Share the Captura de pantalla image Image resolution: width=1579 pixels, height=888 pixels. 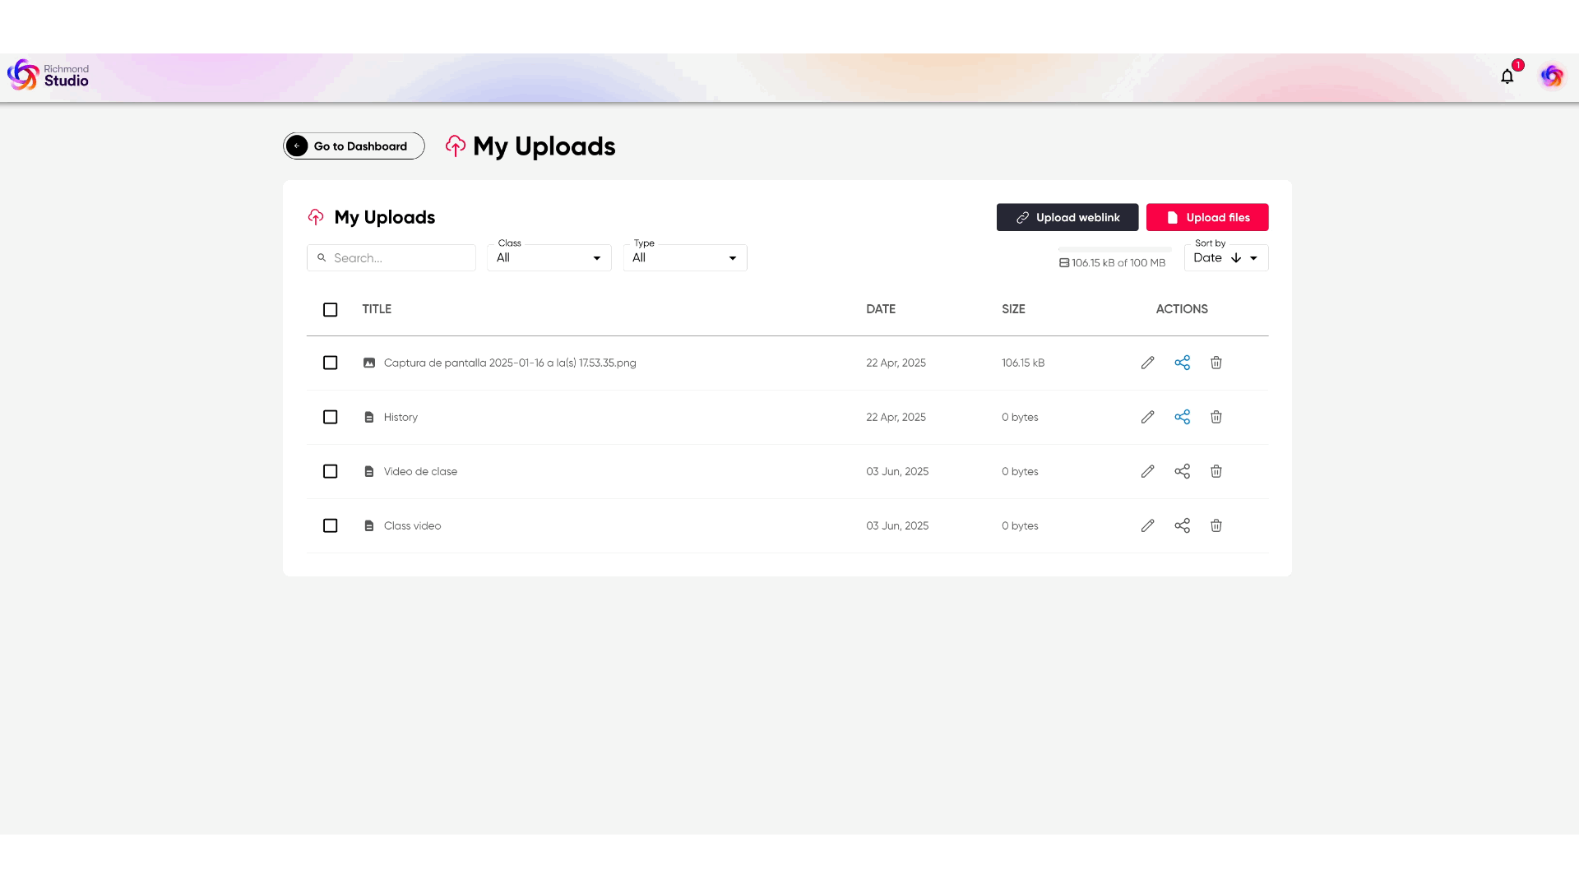[x=1182, y=363]
